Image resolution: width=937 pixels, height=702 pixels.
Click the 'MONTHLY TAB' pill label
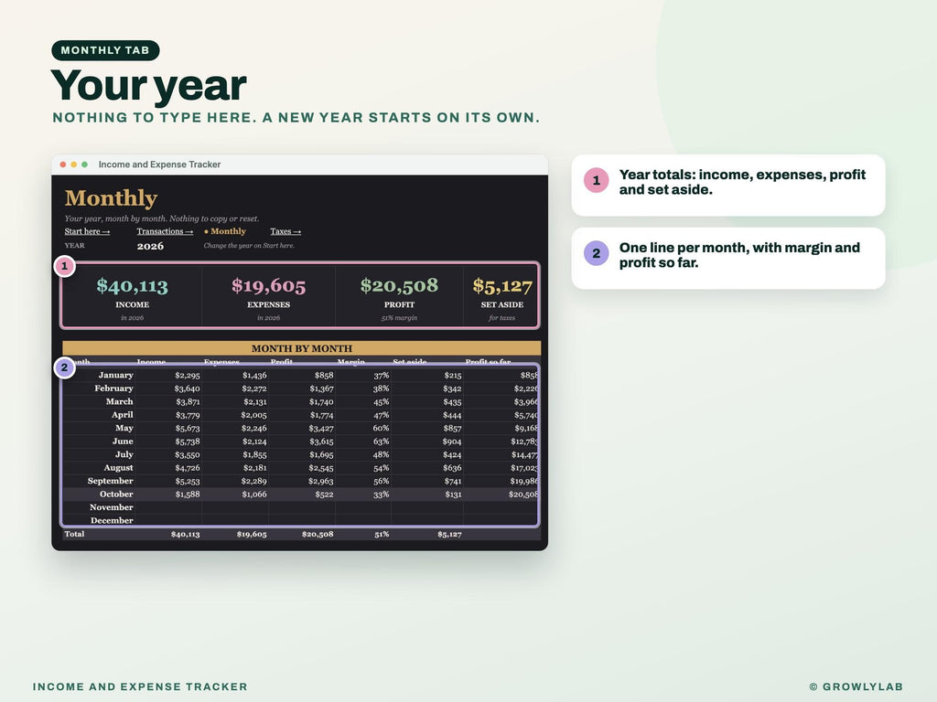click(105, 50)
